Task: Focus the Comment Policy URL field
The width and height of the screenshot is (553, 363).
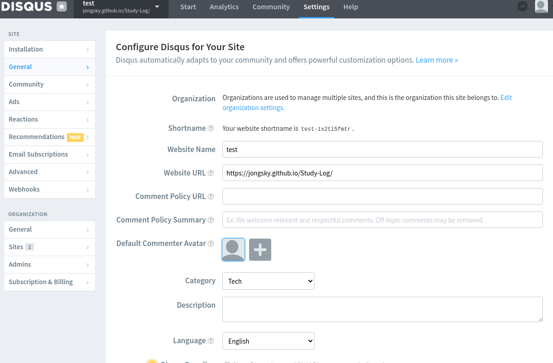Action: click(383, 196)
